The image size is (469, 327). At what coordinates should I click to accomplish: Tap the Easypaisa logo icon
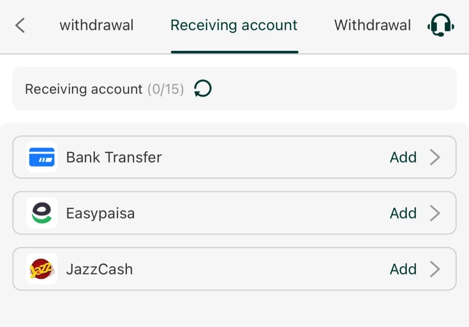[x=41, y=213]
